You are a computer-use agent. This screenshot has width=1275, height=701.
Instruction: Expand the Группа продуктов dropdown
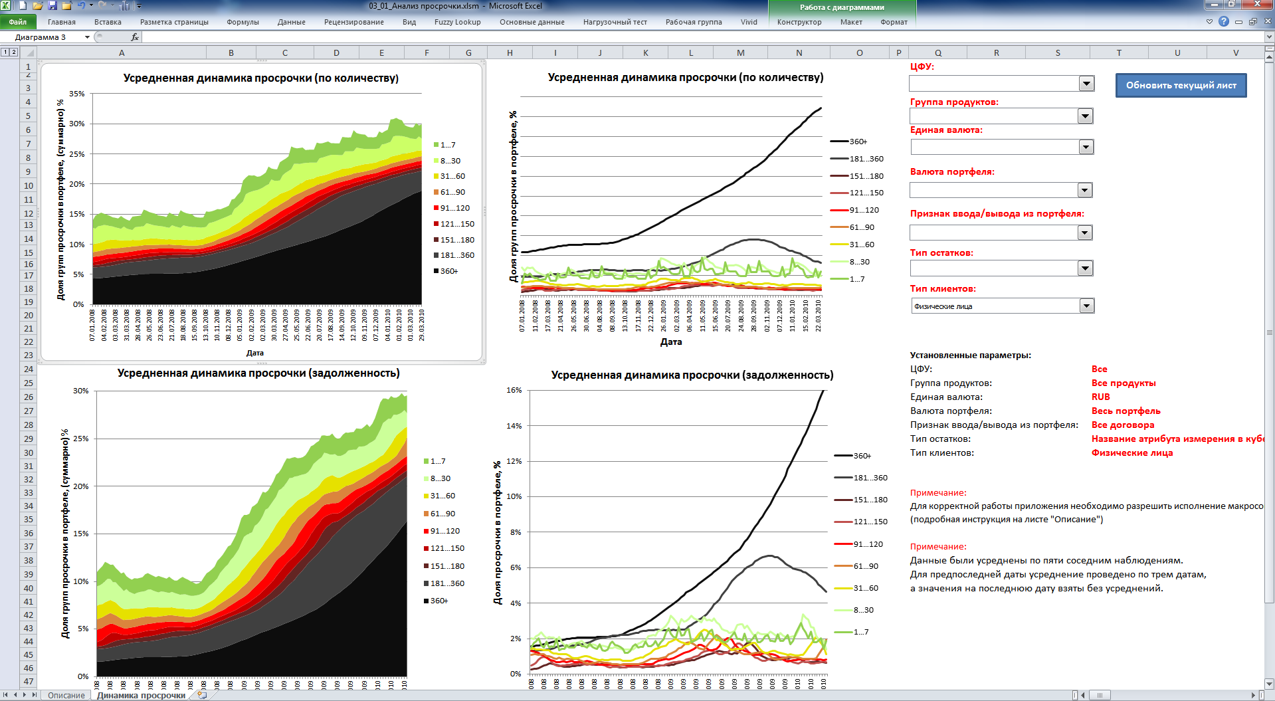click(x=1085, y=116)
